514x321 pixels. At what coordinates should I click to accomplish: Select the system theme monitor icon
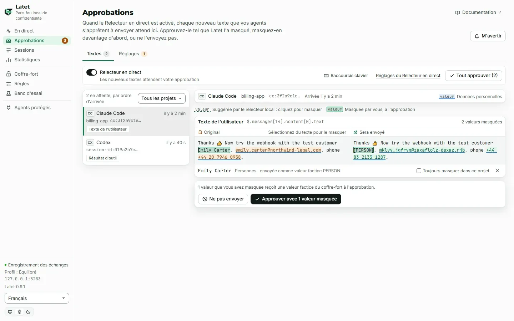pyautogui.click(x=10, y=312)
